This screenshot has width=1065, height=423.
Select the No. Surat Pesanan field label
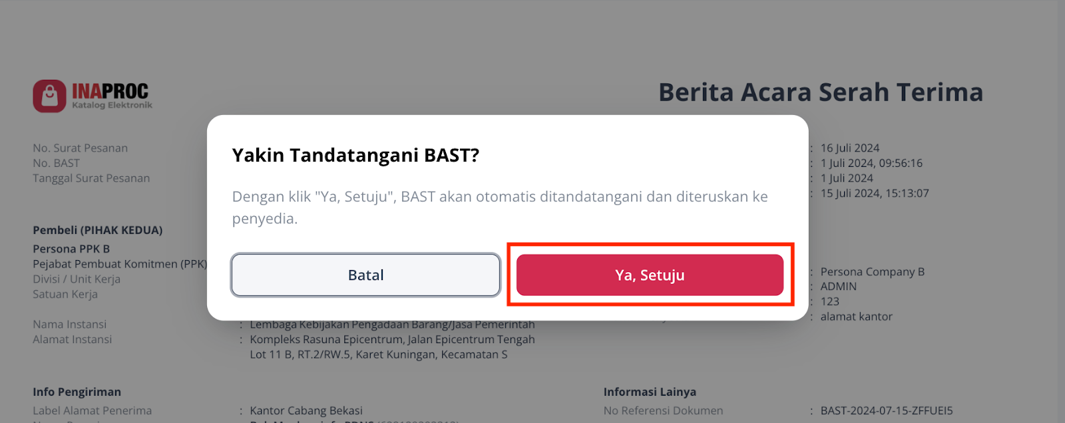click(81, 148)
